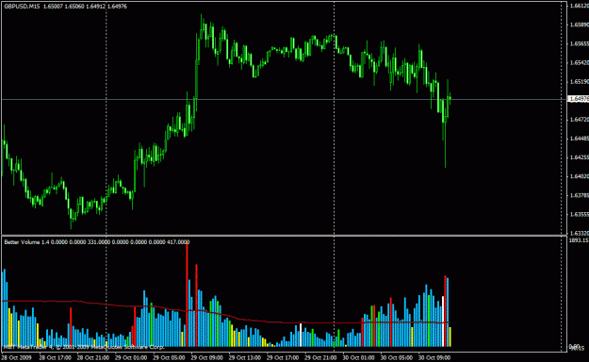Click the 28 Oct 2009 time label
This screenshot has width=589, height=362.
pos(17,357)
